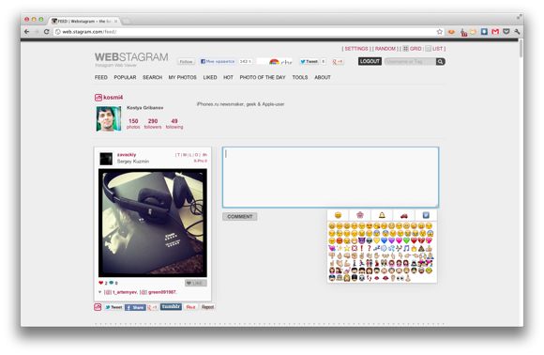Image resolution: width=544 pixels, height=355 pixels.
Task: Insert the green heart emoji
Action: pos(406,240)
